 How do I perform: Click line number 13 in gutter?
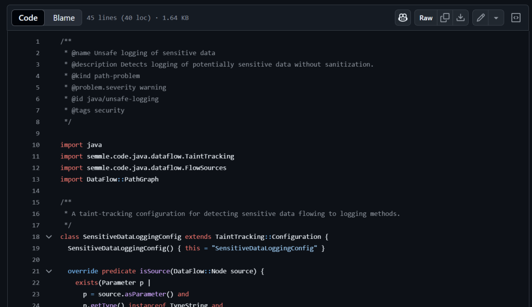click(x=36, y=179)
